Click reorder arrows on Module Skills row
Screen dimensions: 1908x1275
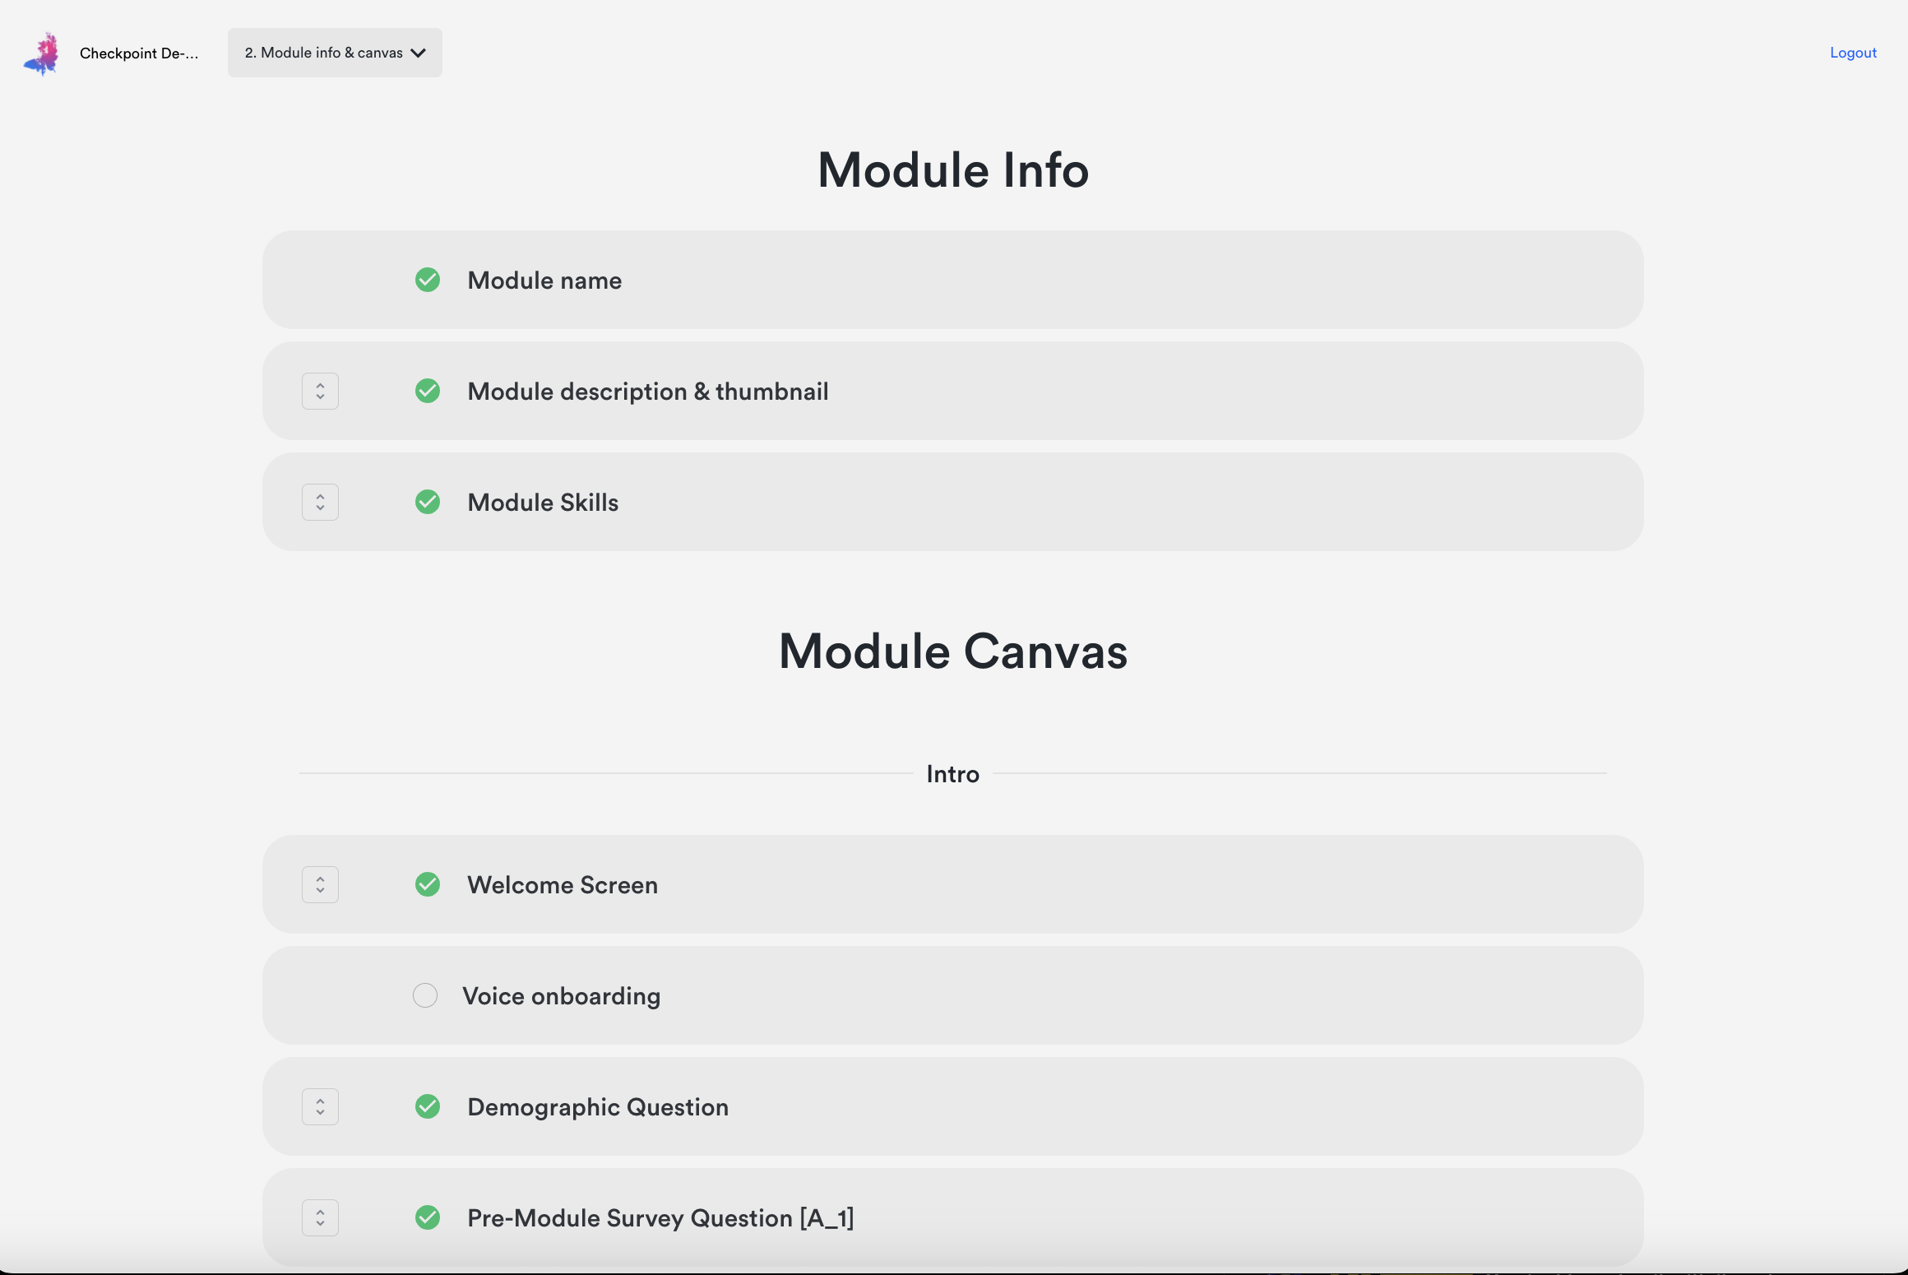click(320, 502)
